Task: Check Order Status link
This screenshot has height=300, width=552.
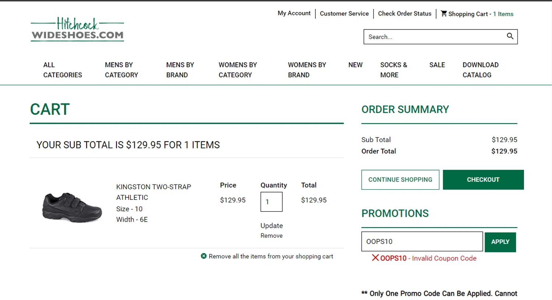Action: [x=404, y=14]
